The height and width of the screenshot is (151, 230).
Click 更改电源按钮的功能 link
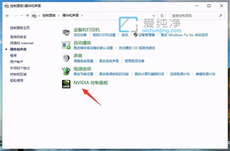[x=114, y=74]
